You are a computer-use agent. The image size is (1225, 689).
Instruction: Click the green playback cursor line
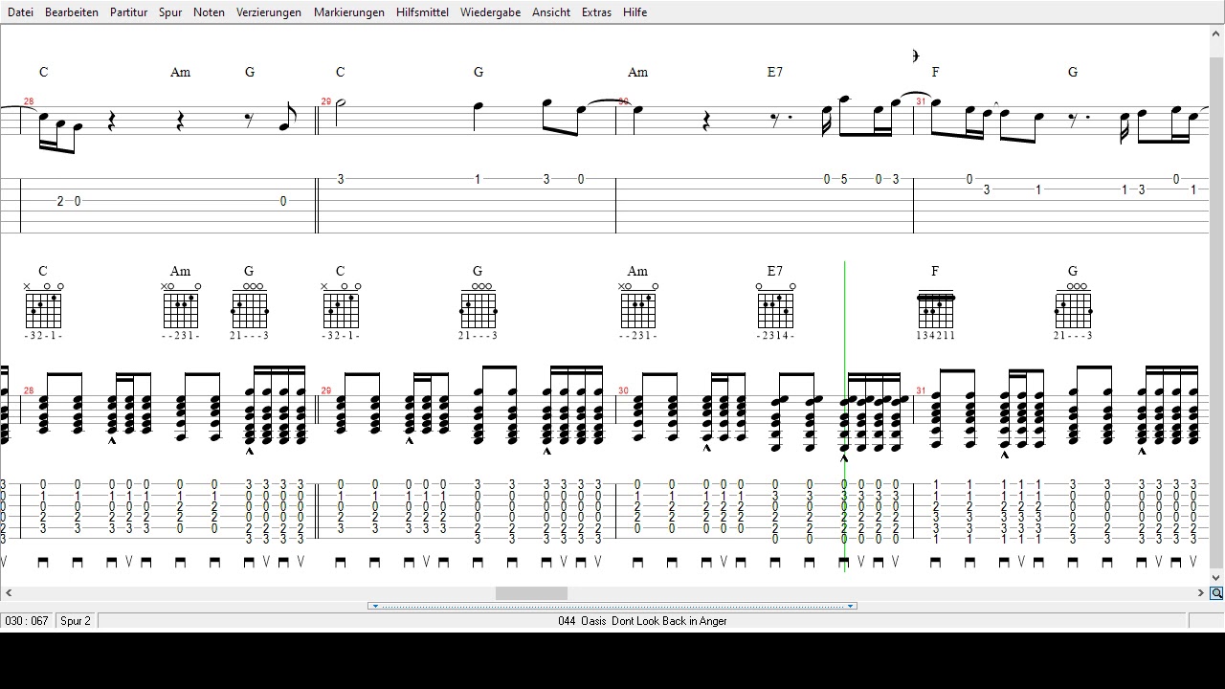click(845, 416)
